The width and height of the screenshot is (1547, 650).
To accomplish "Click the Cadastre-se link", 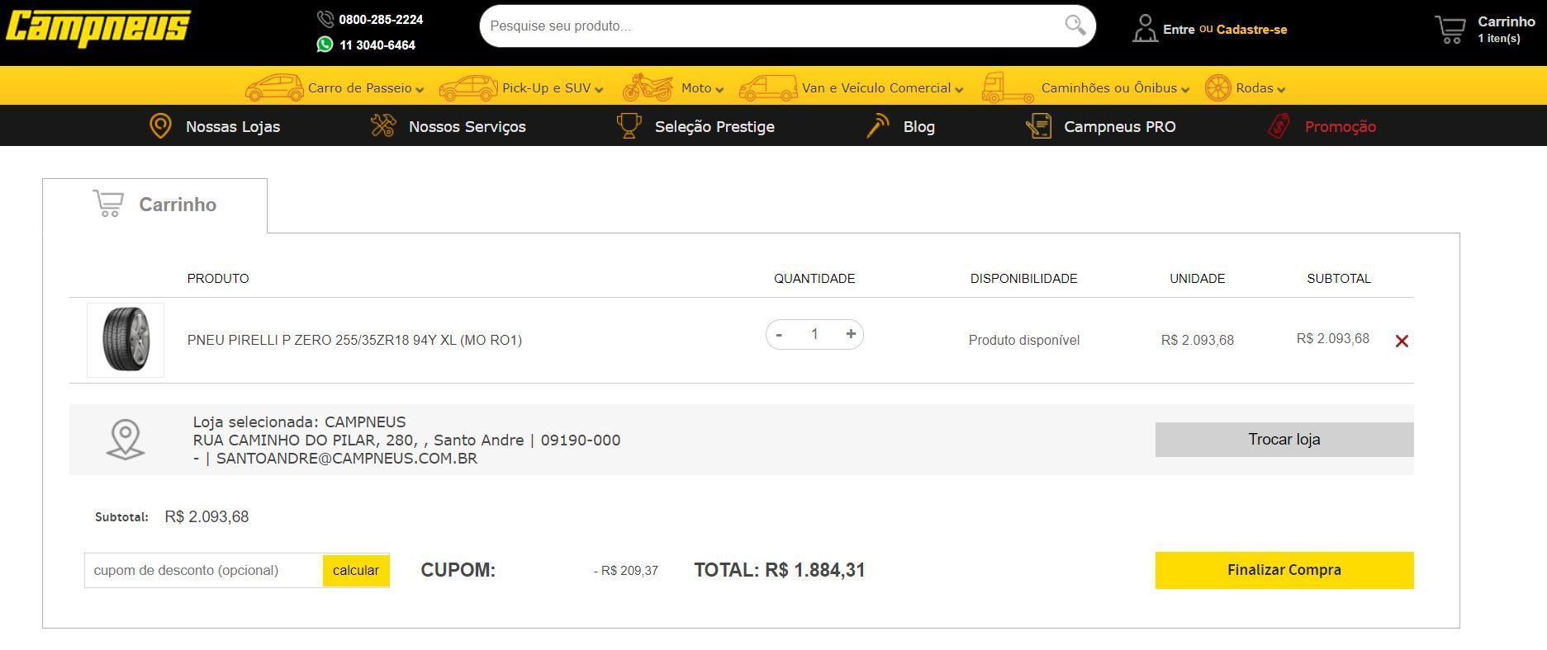I will [1251, 30].
